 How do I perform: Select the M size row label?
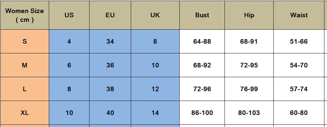[x=25, y=65]
